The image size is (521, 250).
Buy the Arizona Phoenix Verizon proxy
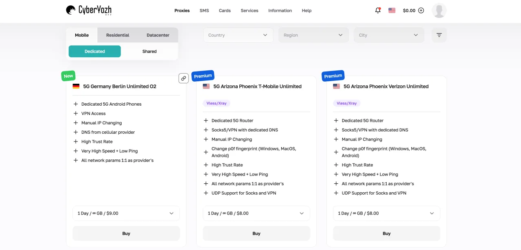point(386,233)
